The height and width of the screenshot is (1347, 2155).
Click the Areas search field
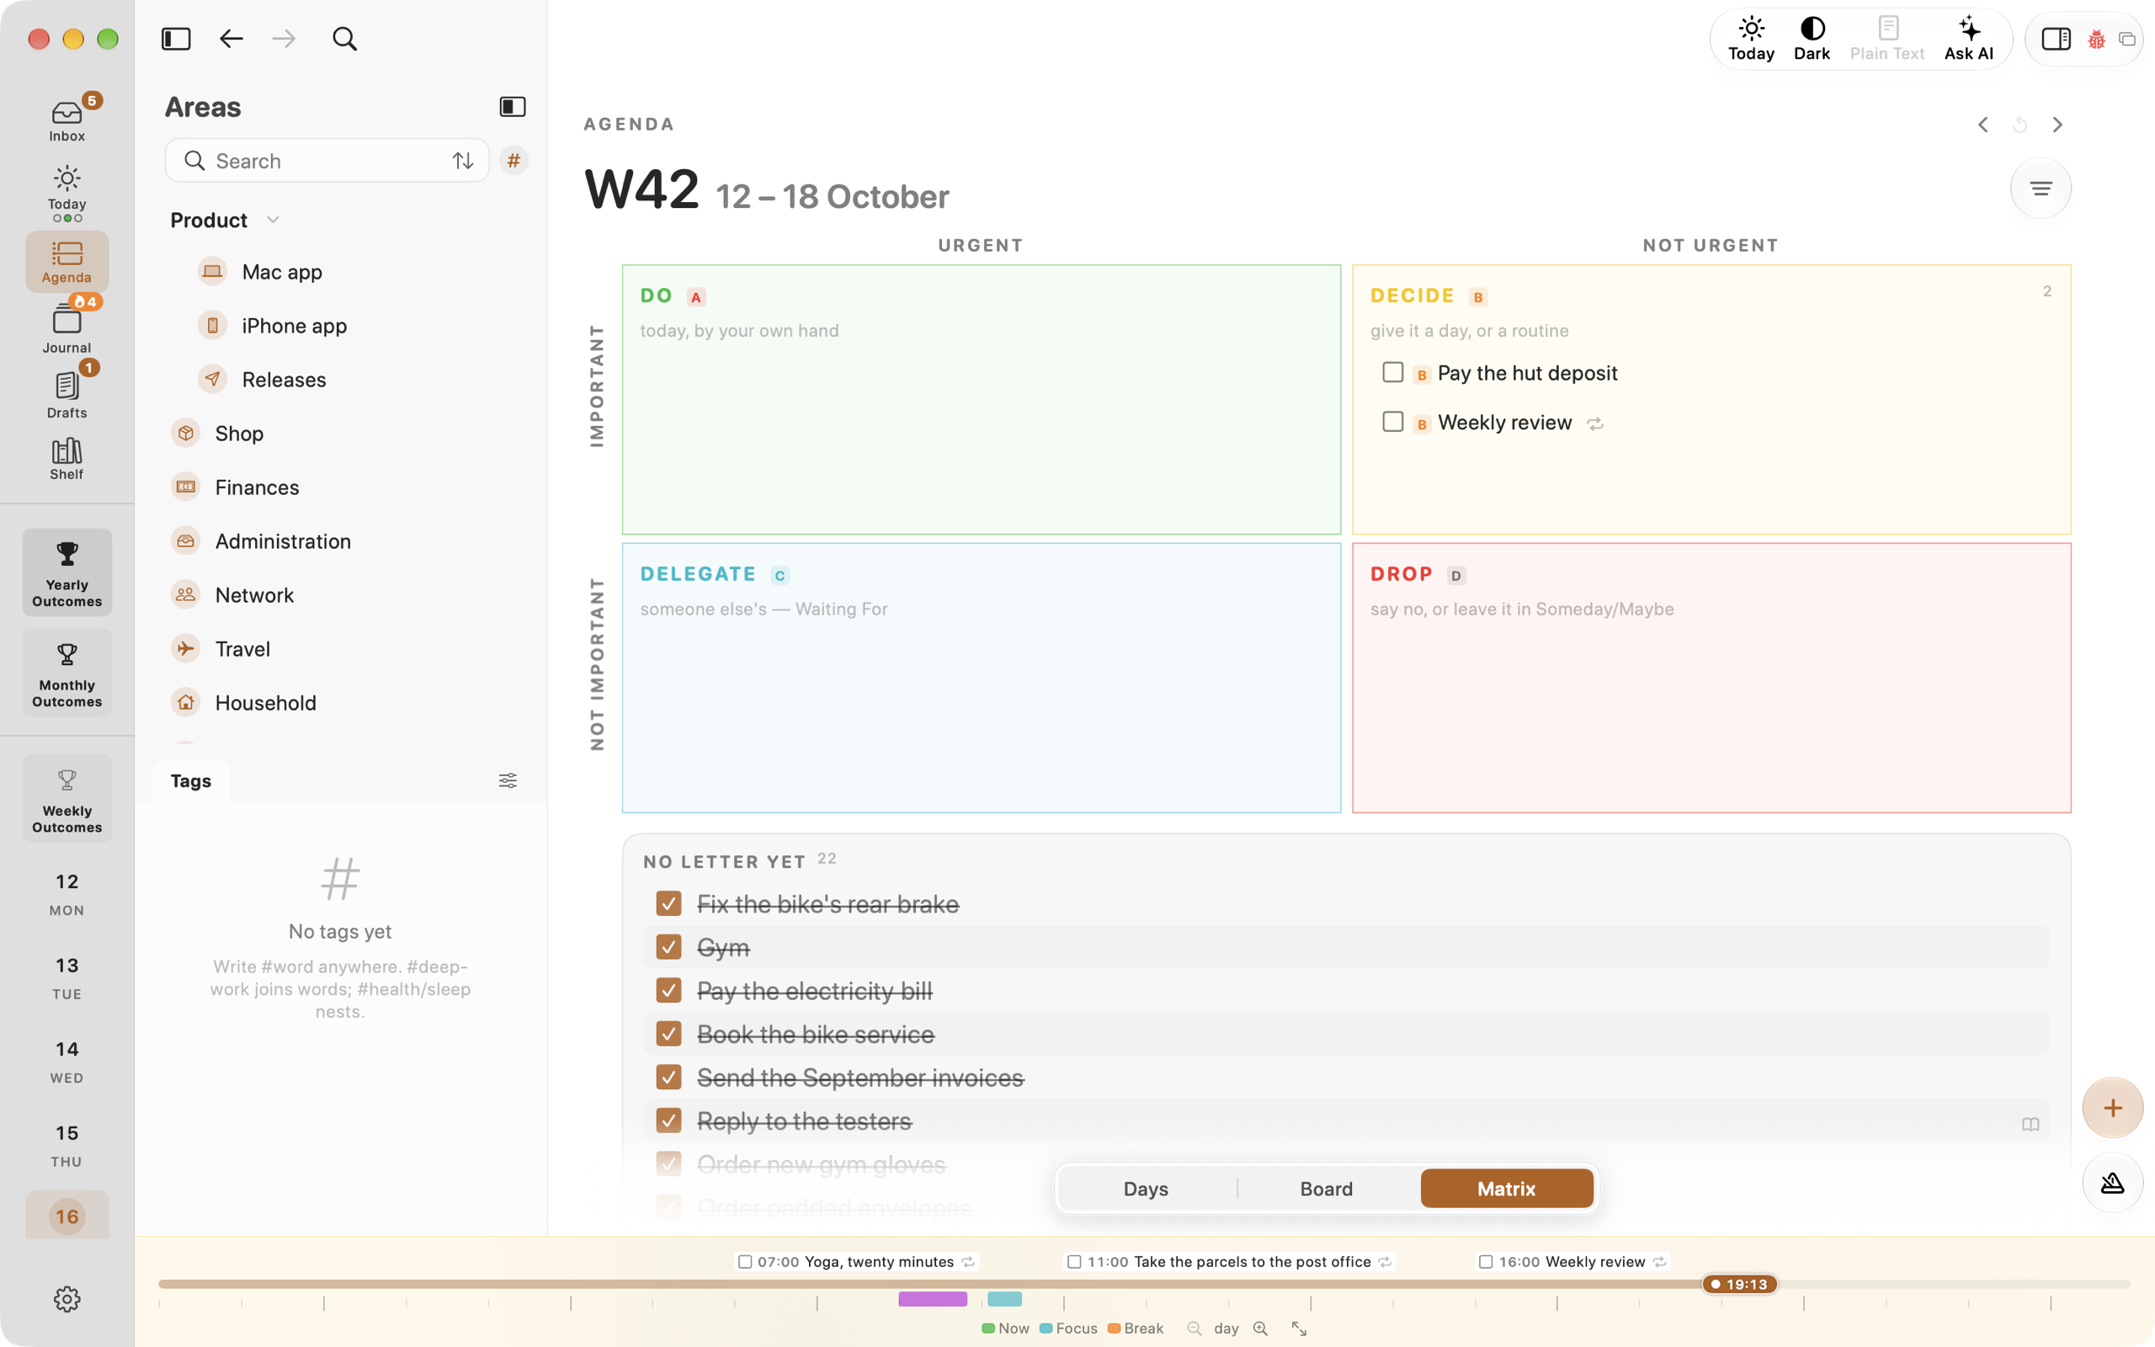click(x=327, y=160)
